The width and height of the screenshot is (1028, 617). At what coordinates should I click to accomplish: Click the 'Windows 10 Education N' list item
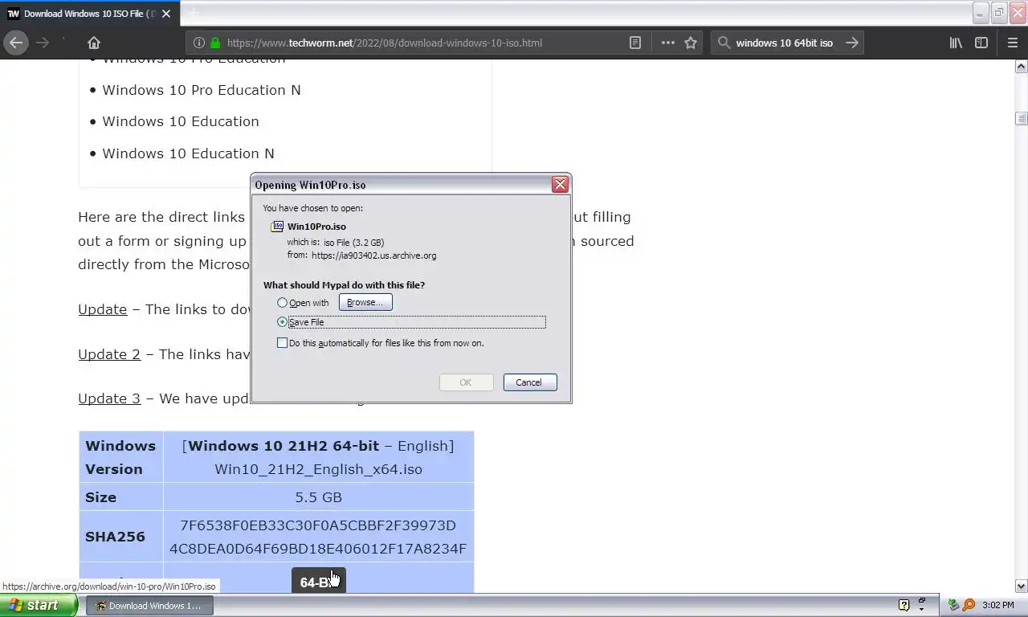pos(188,153)
